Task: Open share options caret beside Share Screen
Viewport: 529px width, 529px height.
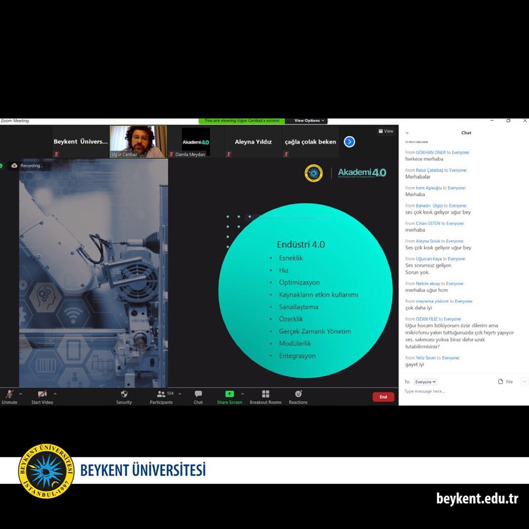Action: point(242,393)
